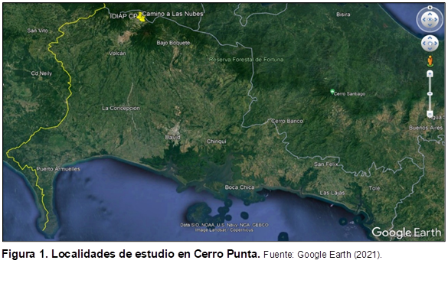Select the Camino a Las Nubes label

173,14
